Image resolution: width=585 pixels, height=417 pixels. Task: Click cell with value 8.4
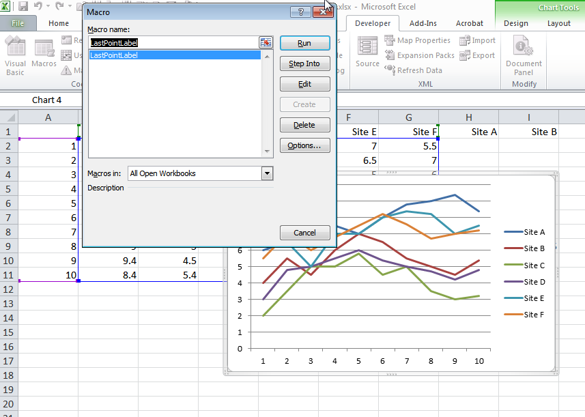point(109,275)
